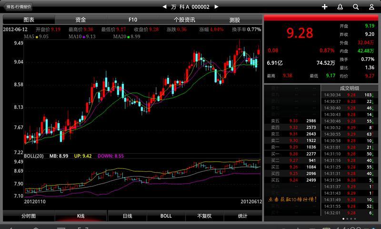
Task: Open price alert bell icon
Action: [340, 7]
